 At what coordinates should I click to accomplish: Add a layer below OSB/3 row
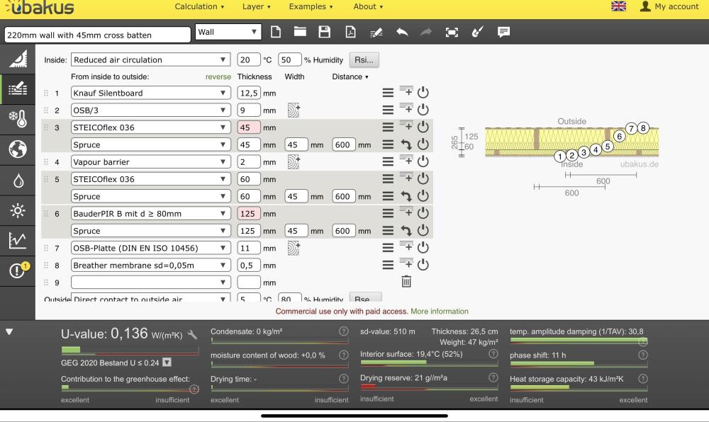click(x=406, y=109)
